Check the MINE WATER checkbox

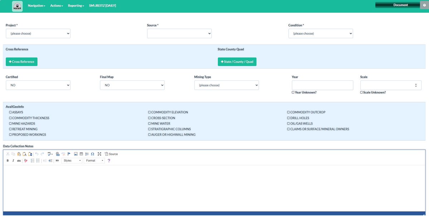coord(150,124)
